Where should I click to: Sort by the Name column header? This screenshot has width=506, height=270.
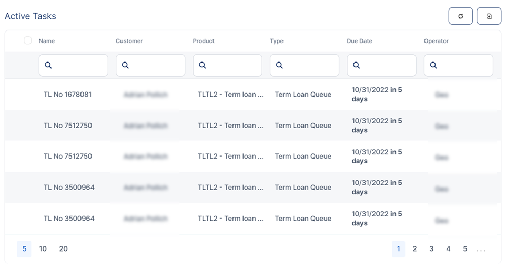(x=47, y=41)
